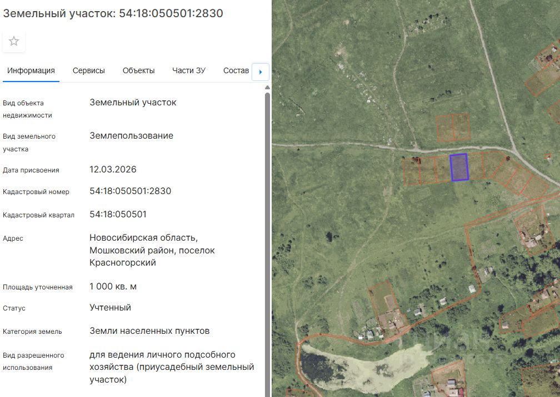Open the Информация tab
The image size is (560, 397).
point(31,70)
